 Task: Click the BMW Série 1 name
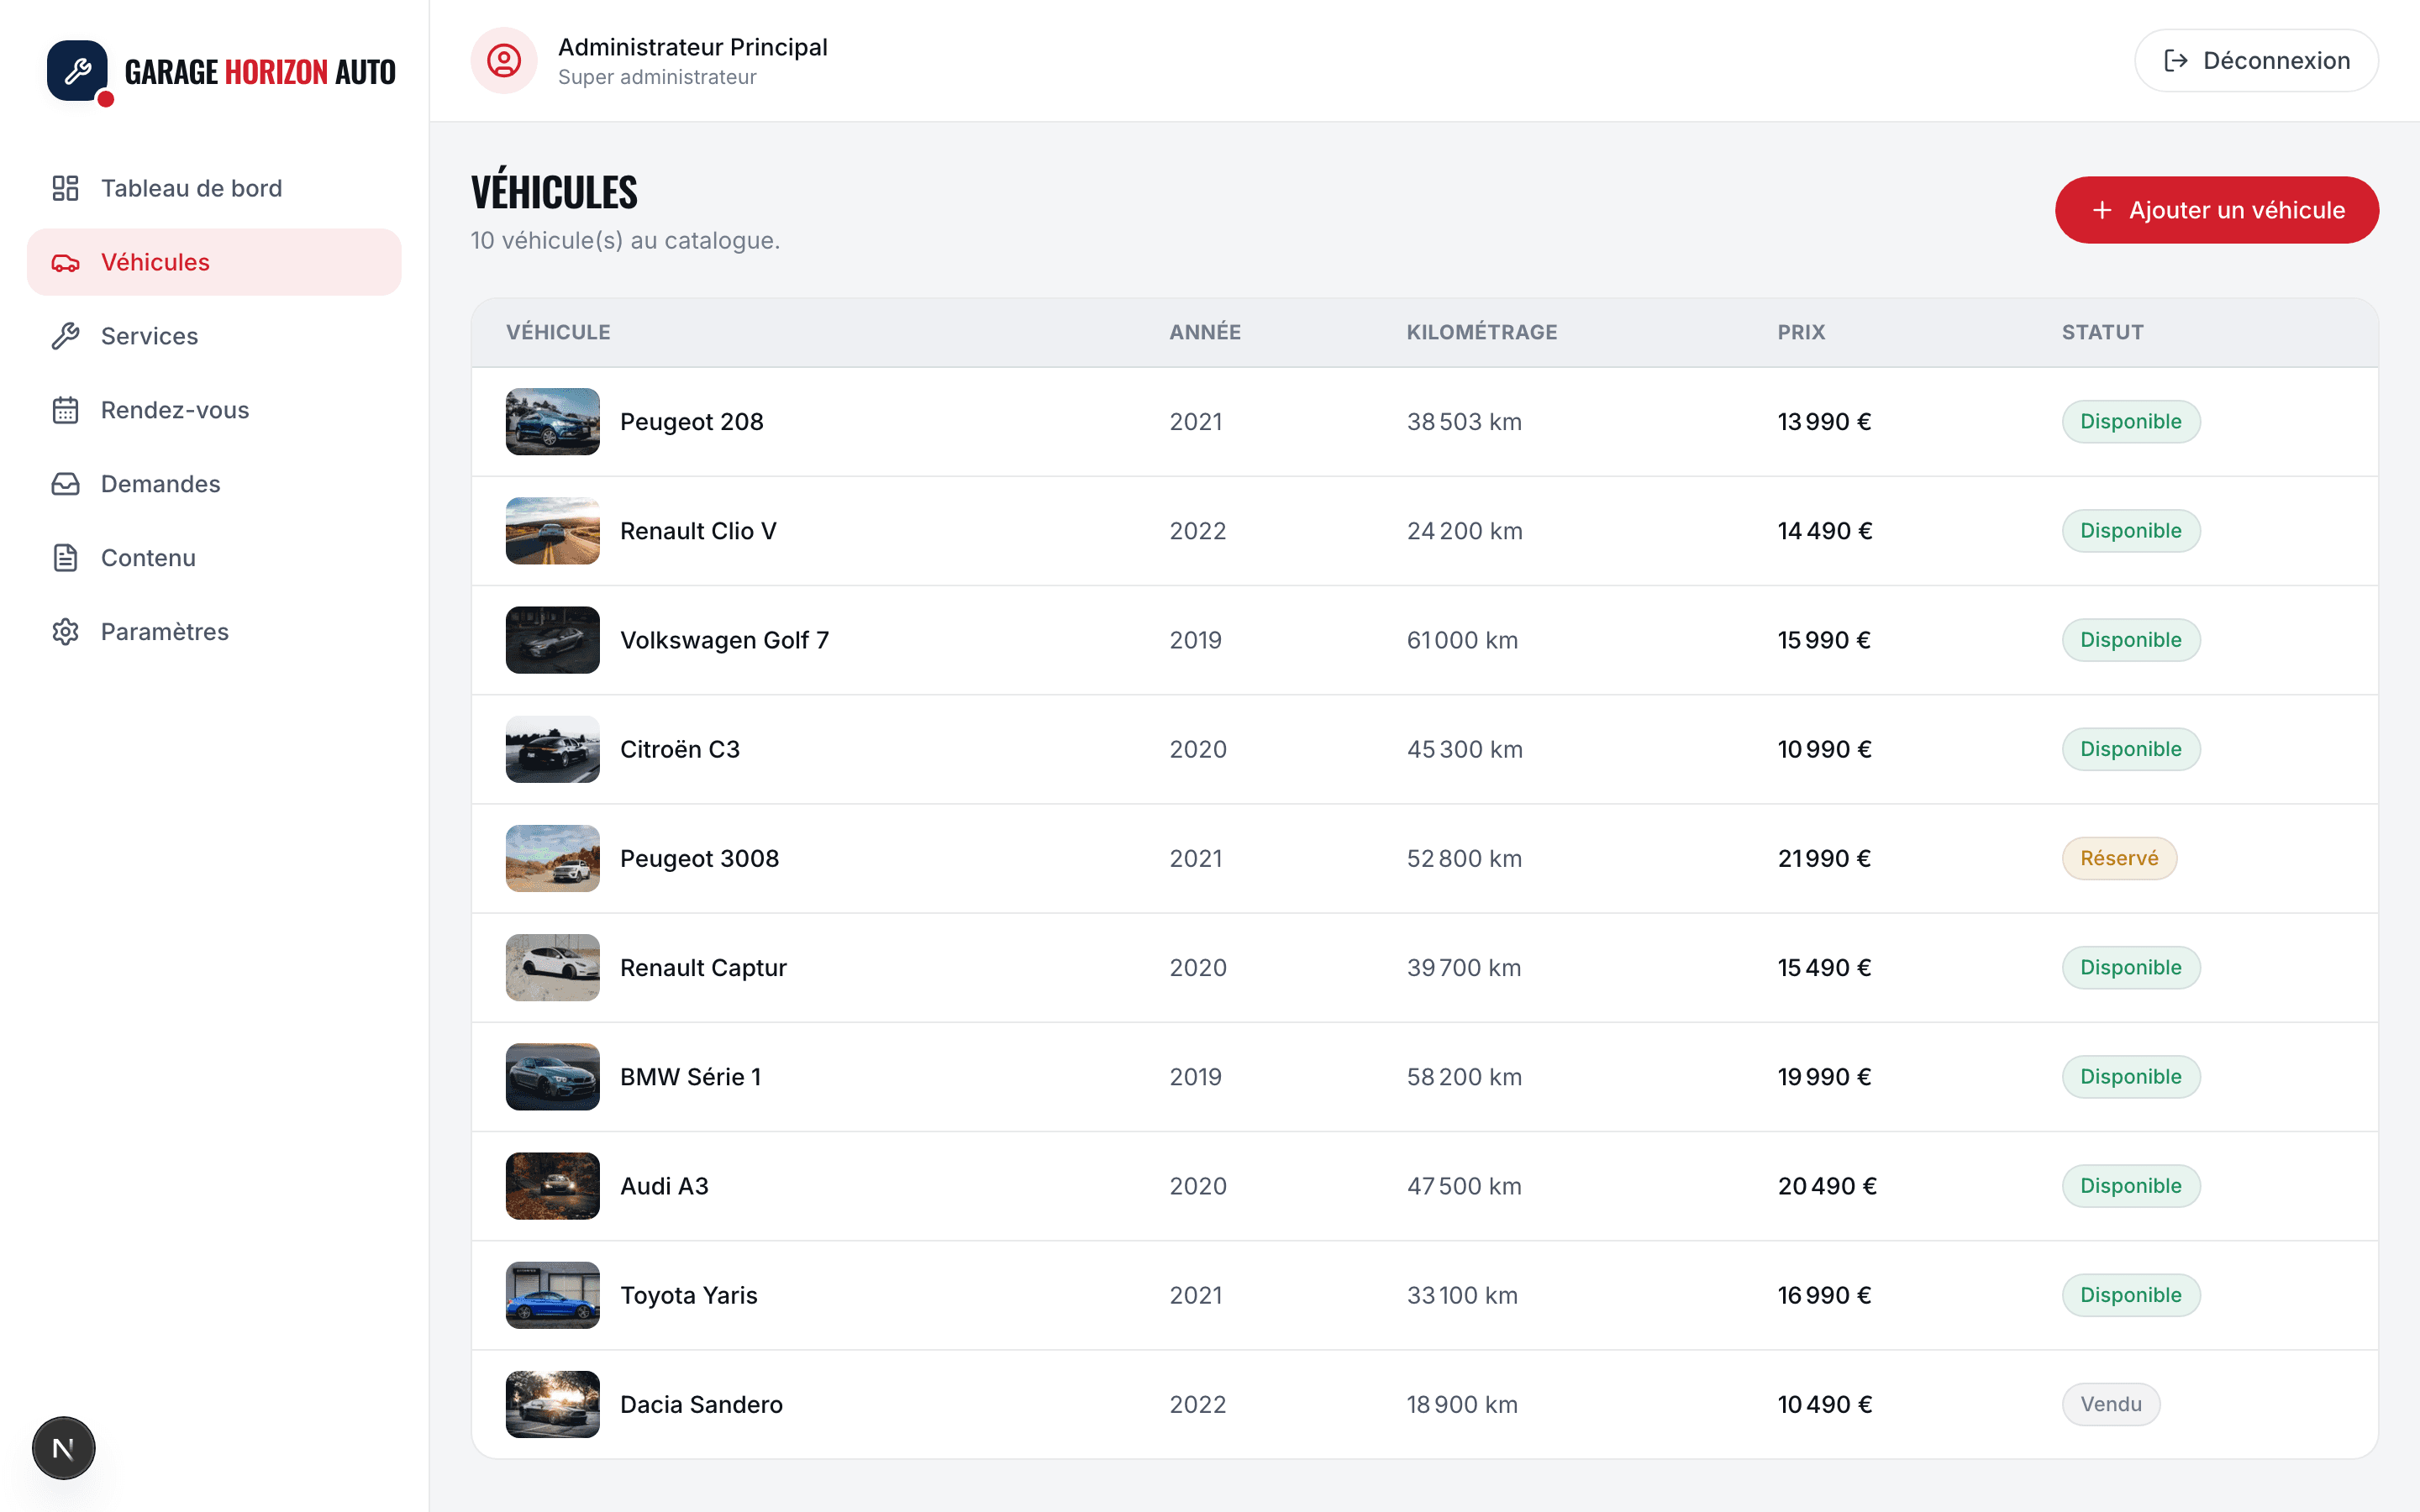tap(690, 1077)
